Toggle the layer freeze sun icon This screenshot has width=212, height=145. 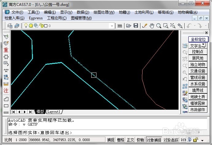tap(31, 26)
